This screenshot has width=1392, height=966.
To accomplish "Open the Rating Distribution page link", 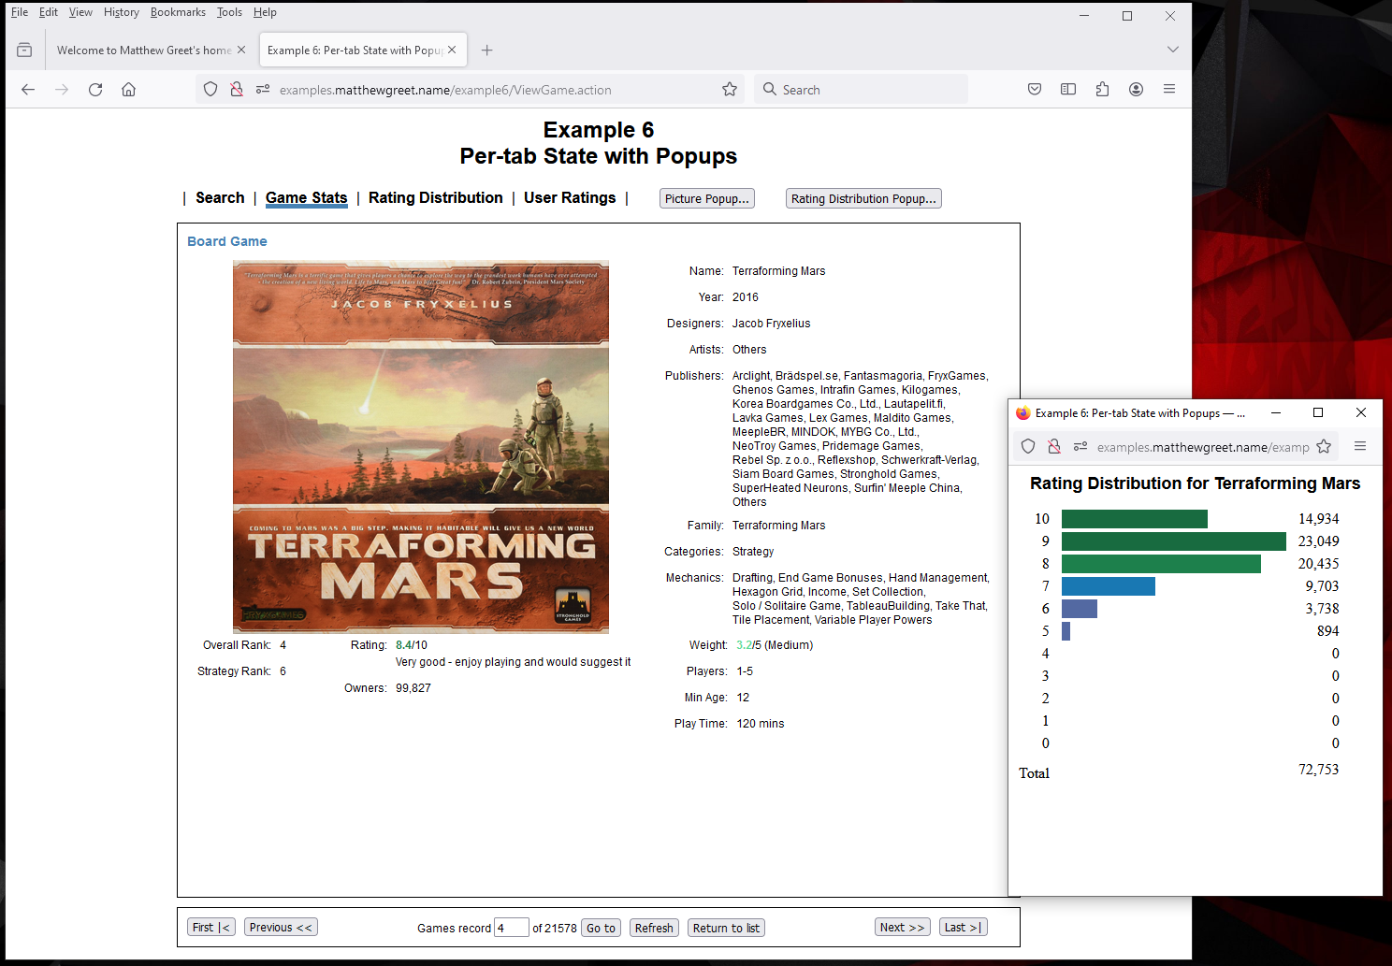I will 435,198.
